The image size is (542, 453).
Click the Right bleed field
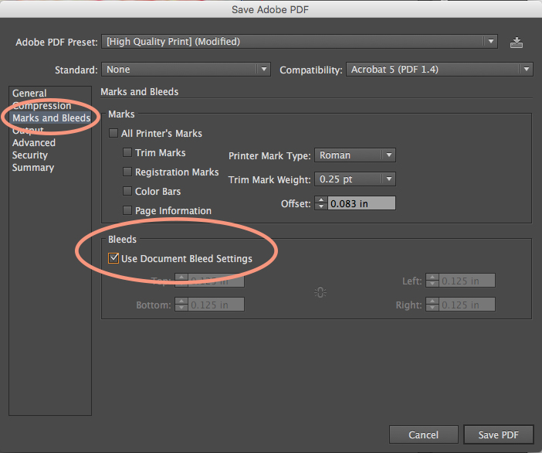pos(467,305)
